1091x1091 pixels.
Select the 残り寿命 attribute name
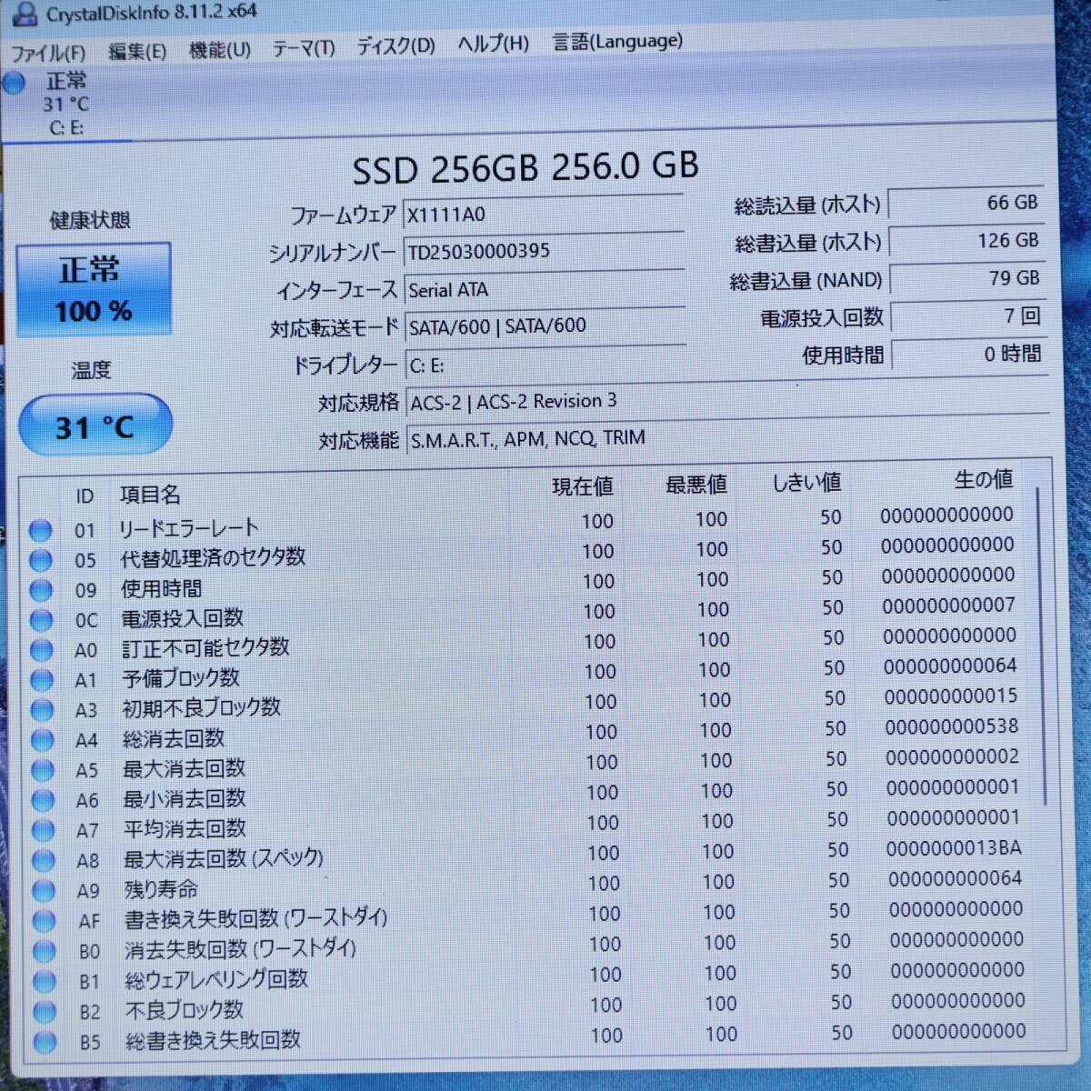coord(161,888)
